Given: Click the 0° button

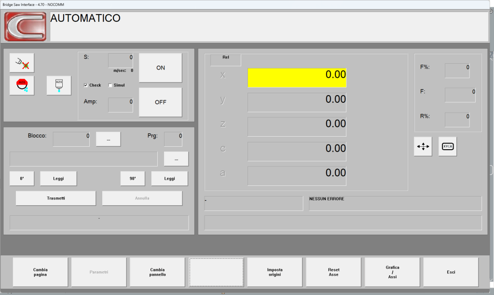Looking at the screenshot, I should click(22, 178).
